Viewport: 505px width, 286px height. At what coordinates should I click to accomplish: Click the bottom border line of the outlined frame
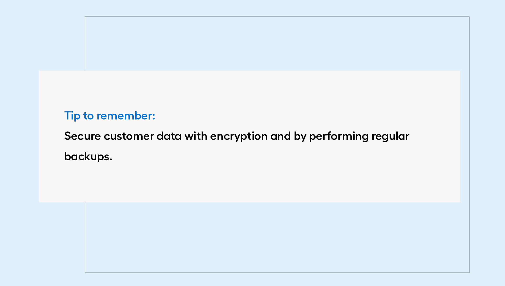click(277, 273)
